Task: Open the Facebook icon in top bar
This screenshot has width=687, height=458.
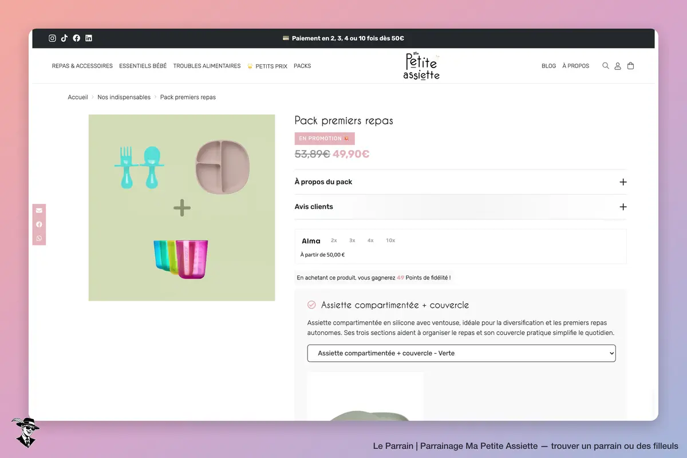Action: pos(77,38)
